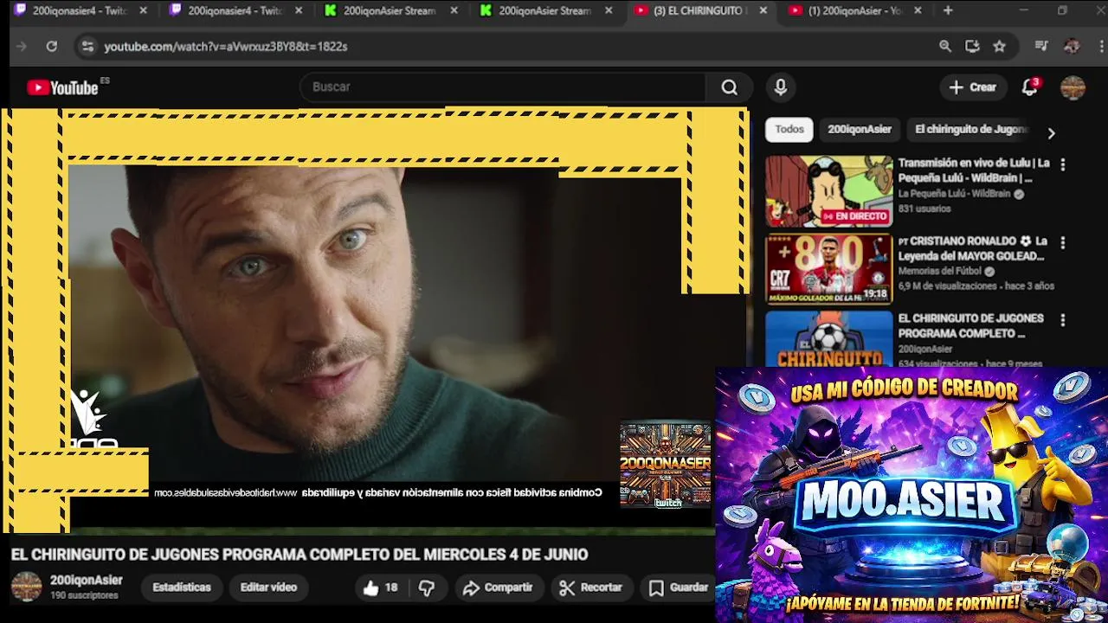
Task: Reload the current page
Action: click(x=51, y=46)
